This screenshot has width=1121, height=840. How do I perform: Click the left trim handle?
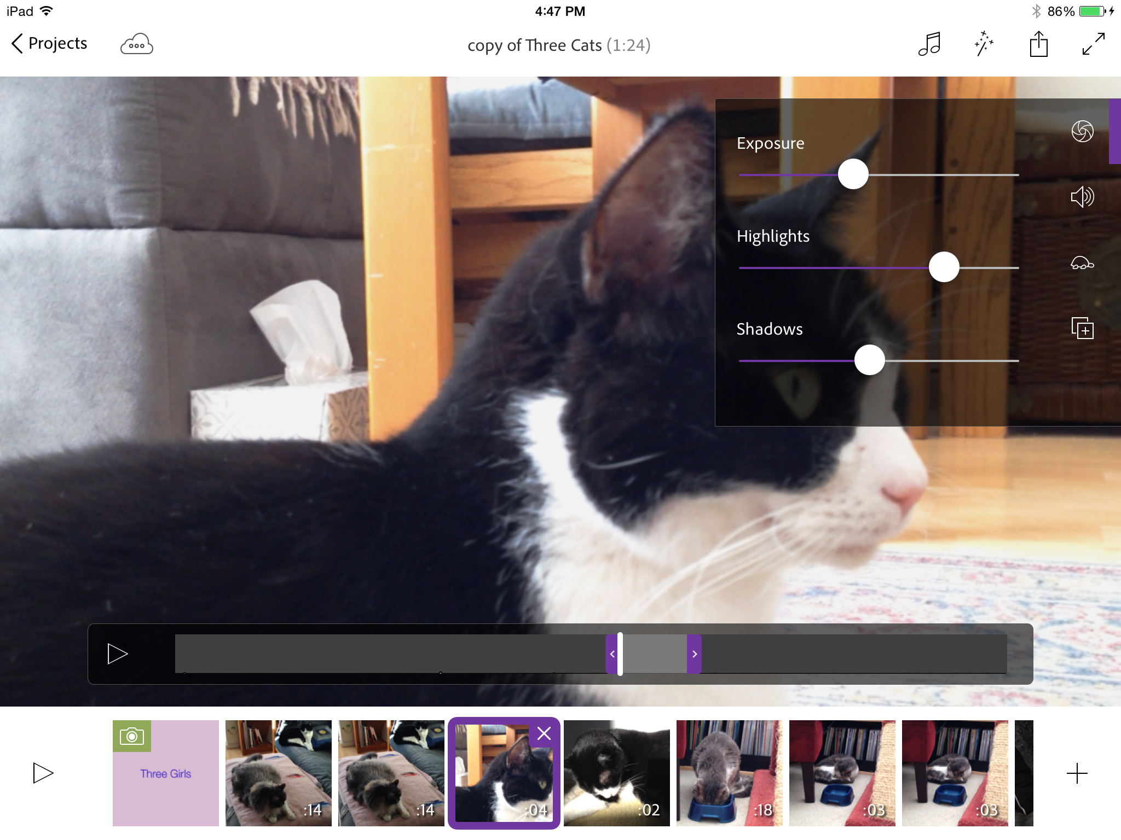(x=612, y=654)
